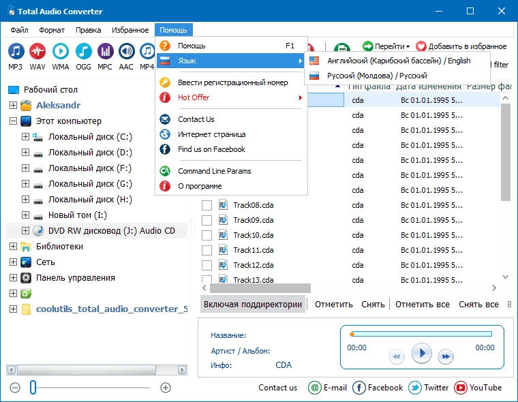Toggle 'Включая поддиректории' option

[x=253, y=304]
